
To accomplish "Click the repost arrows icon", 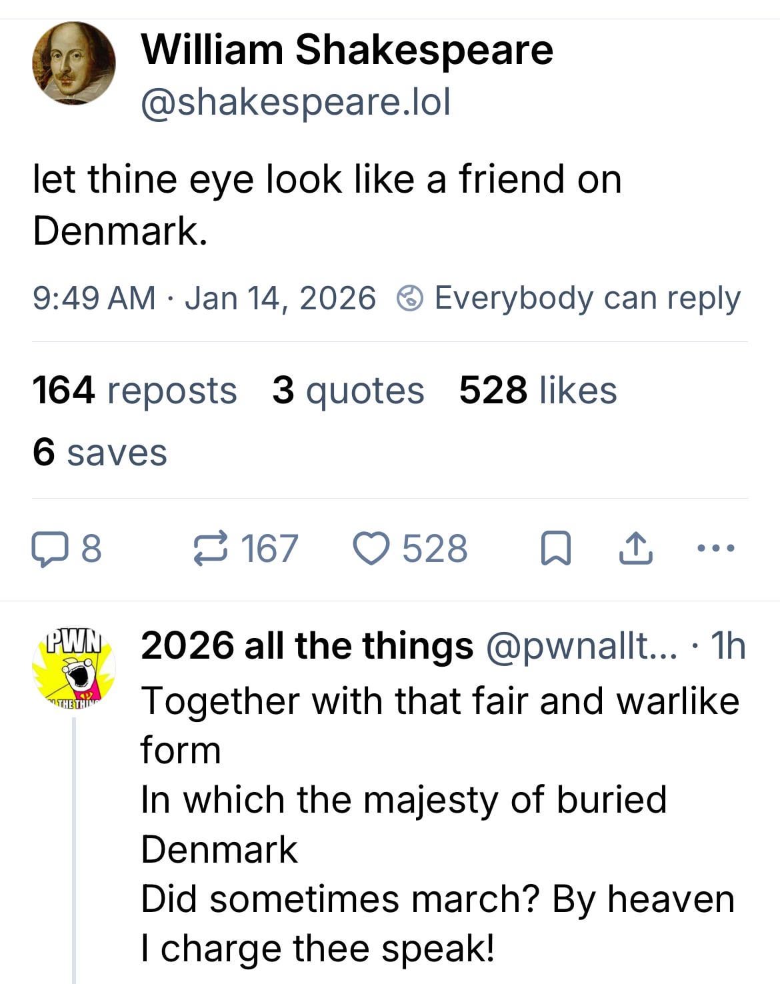I will tap(211, 549).
